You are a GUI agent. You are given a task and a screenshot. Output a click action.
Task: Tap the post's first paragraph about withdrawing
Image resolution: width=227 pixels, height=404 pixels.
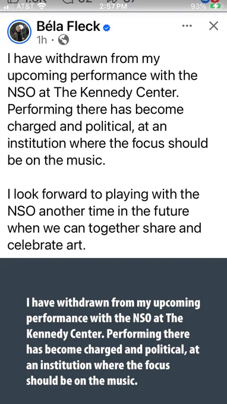tap(108, 109)
